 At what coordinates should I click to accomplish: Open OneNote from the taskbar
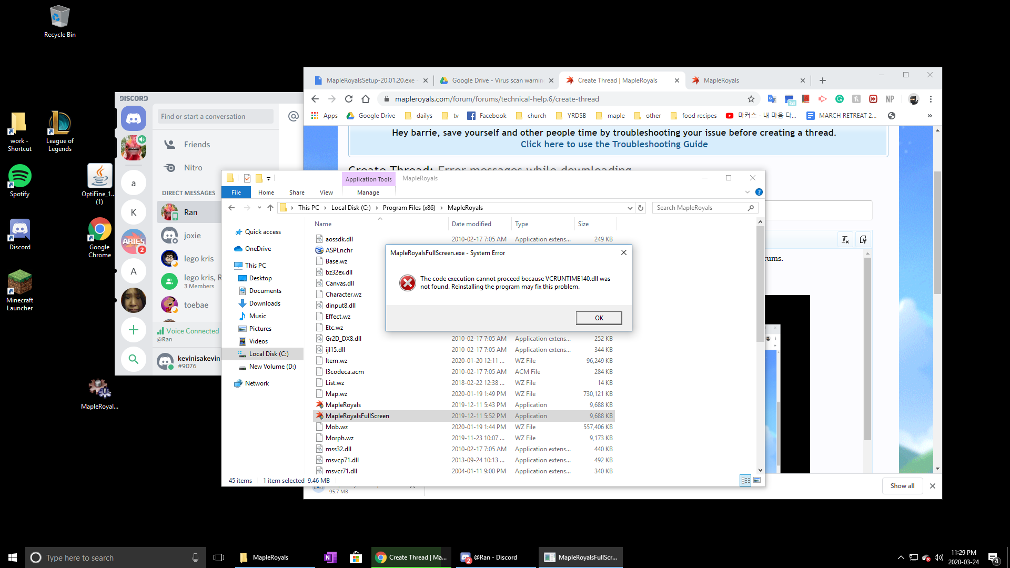point(330,557)
